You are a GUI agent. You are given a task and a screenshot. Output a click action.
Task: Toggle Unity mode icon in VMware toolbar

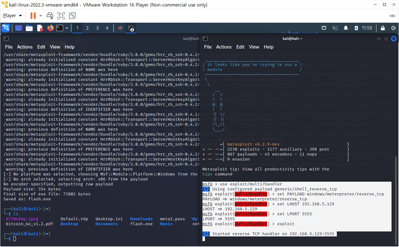[x=72, y=16]
